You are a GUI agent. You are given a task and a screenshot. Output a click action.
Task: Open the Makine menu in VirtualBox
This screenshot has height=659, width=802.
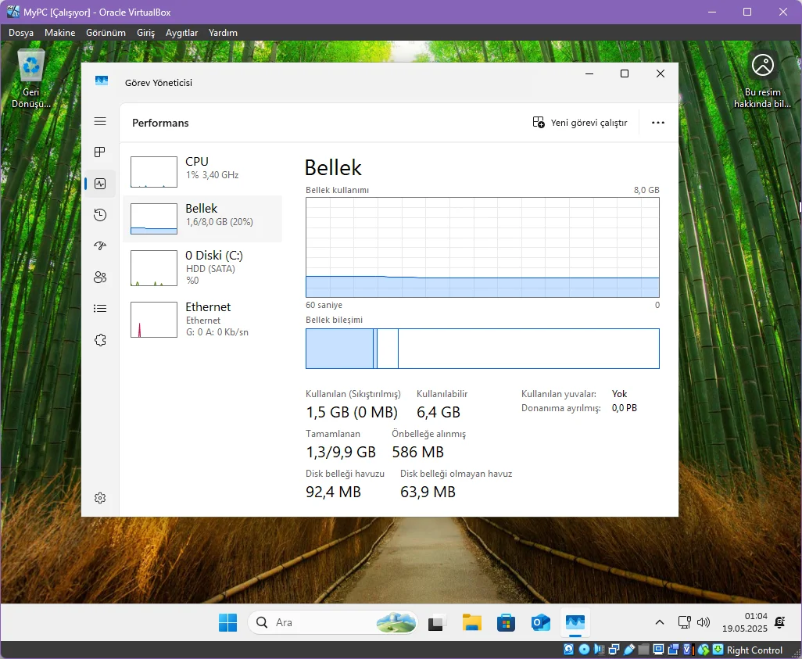(x=60, y=33)
